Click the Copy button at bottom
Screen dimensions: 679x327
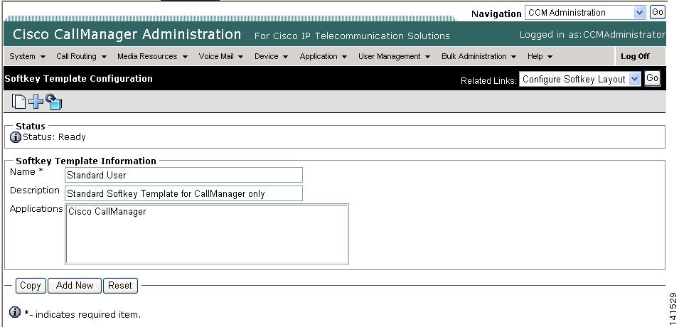pos(31,286)
